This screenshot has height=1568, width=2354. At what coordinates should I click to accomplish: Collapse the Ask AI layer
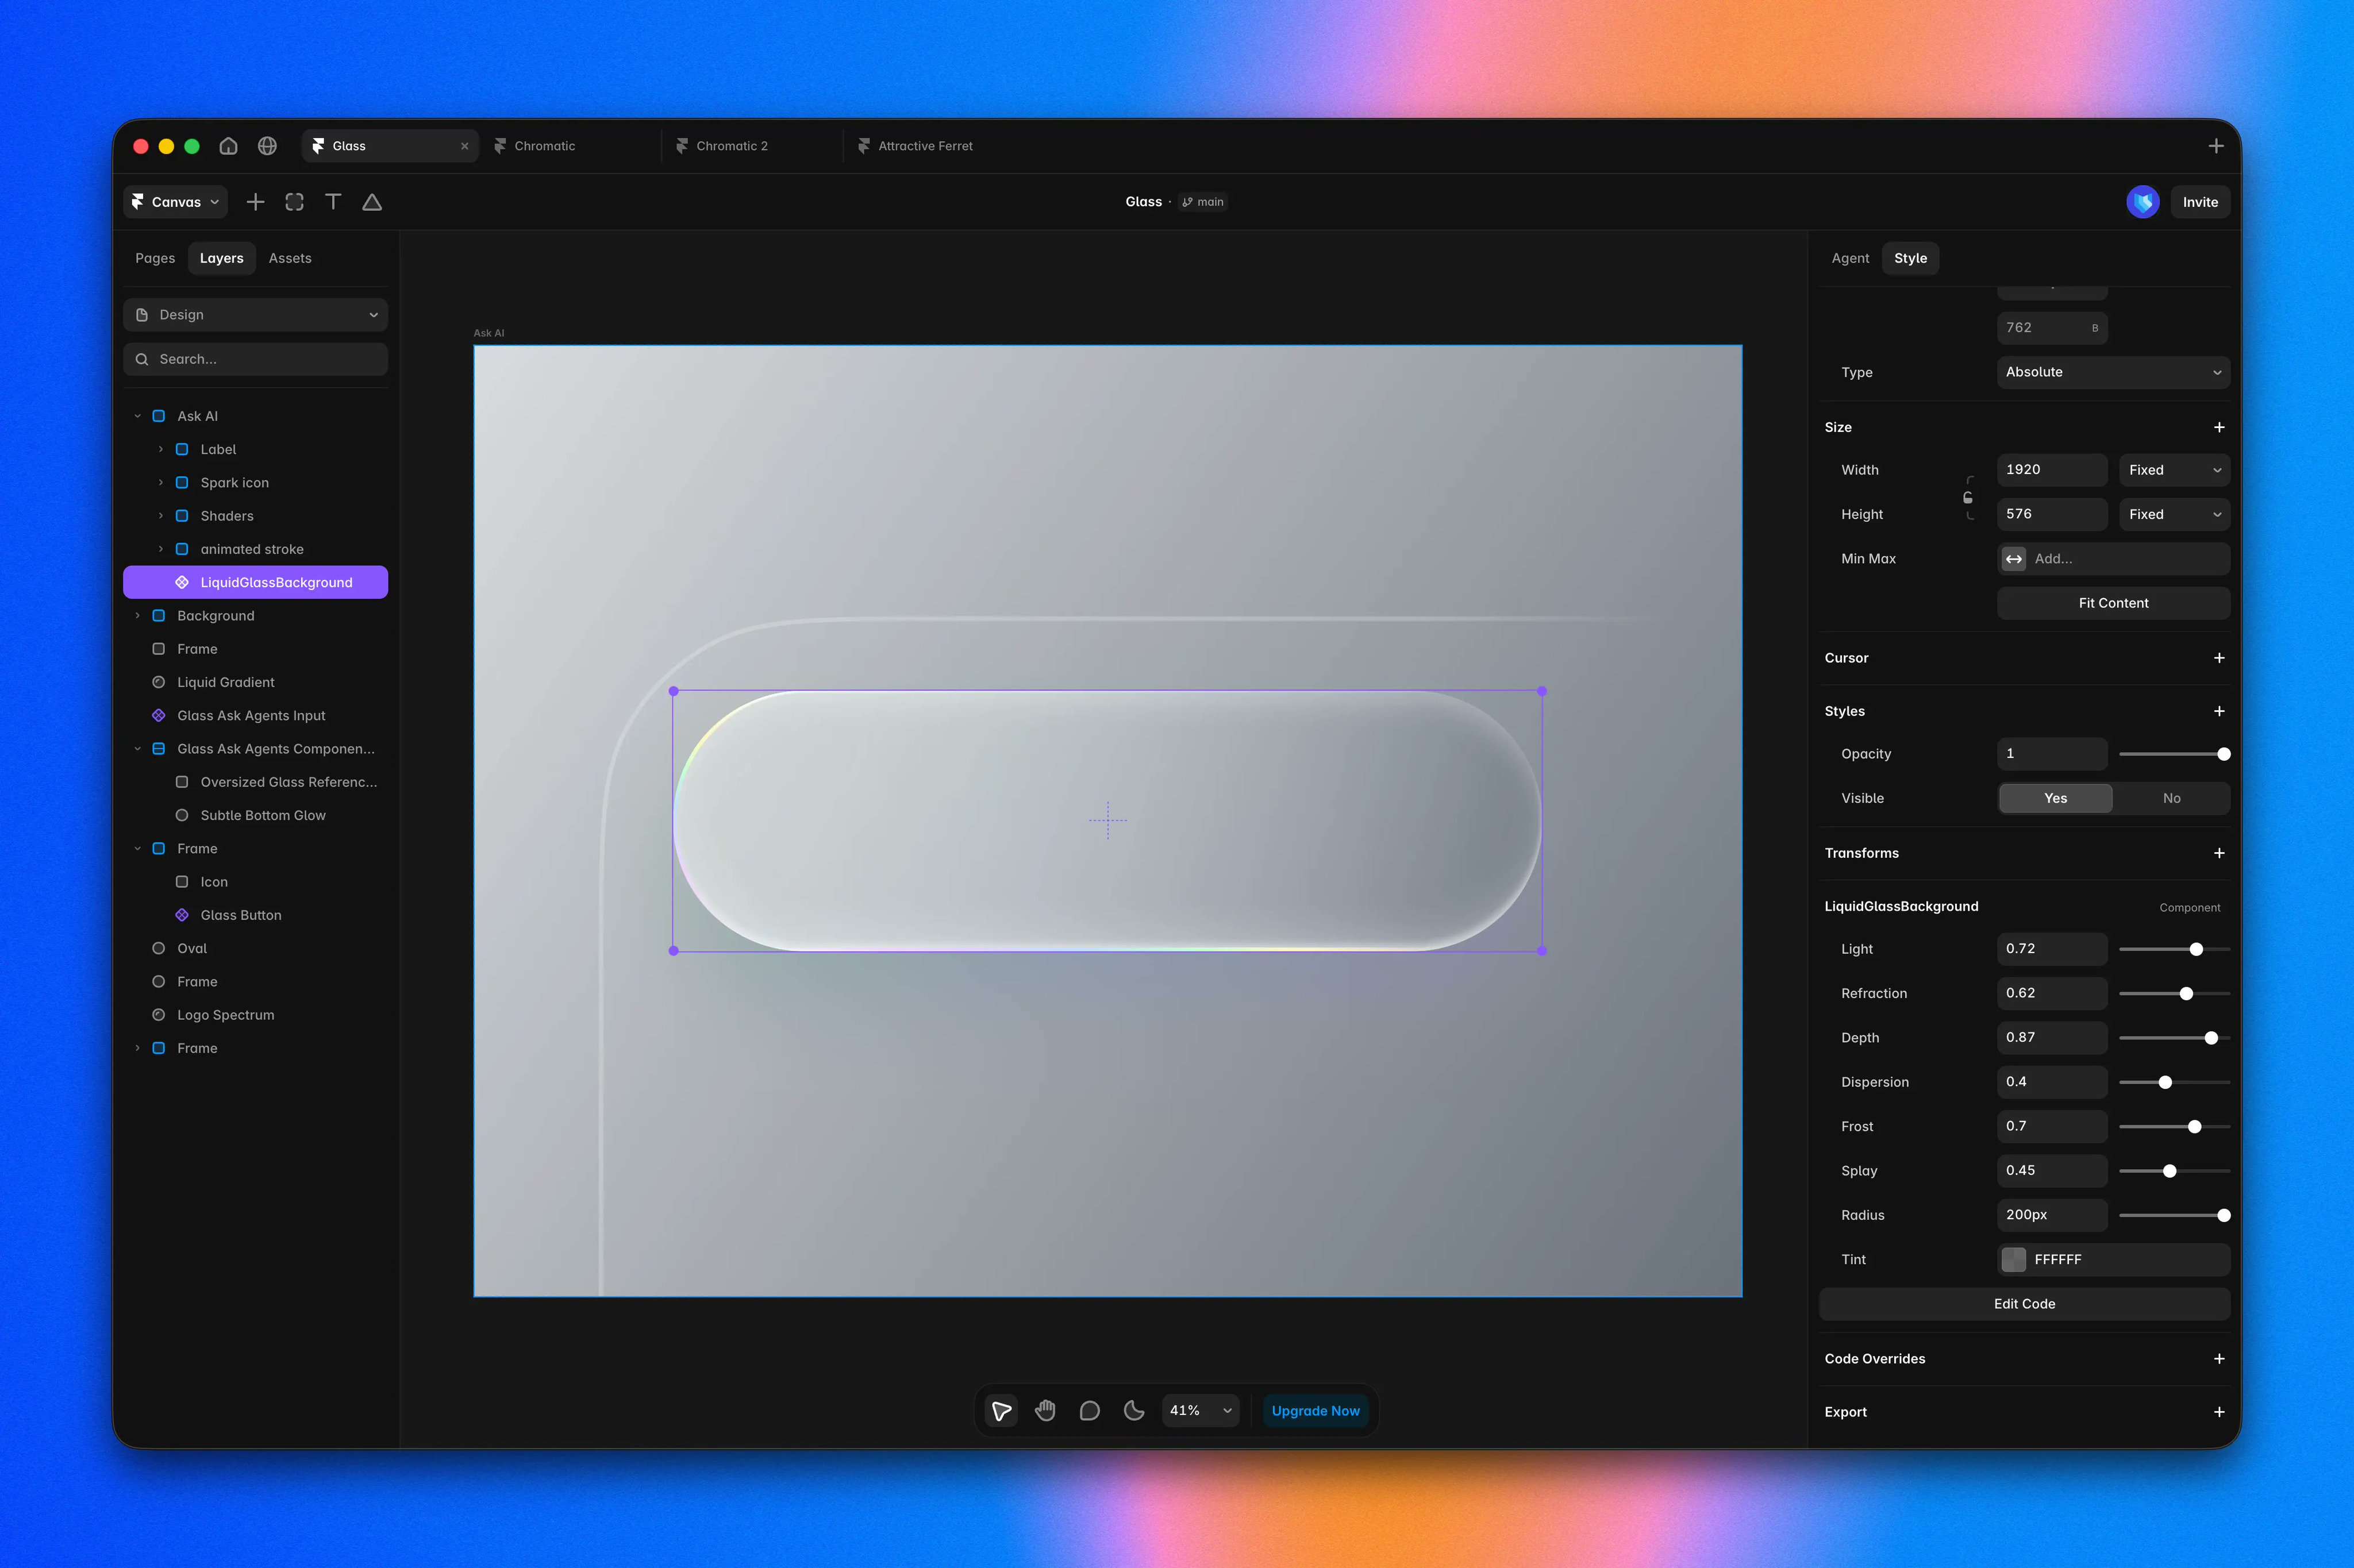point(137,416)
